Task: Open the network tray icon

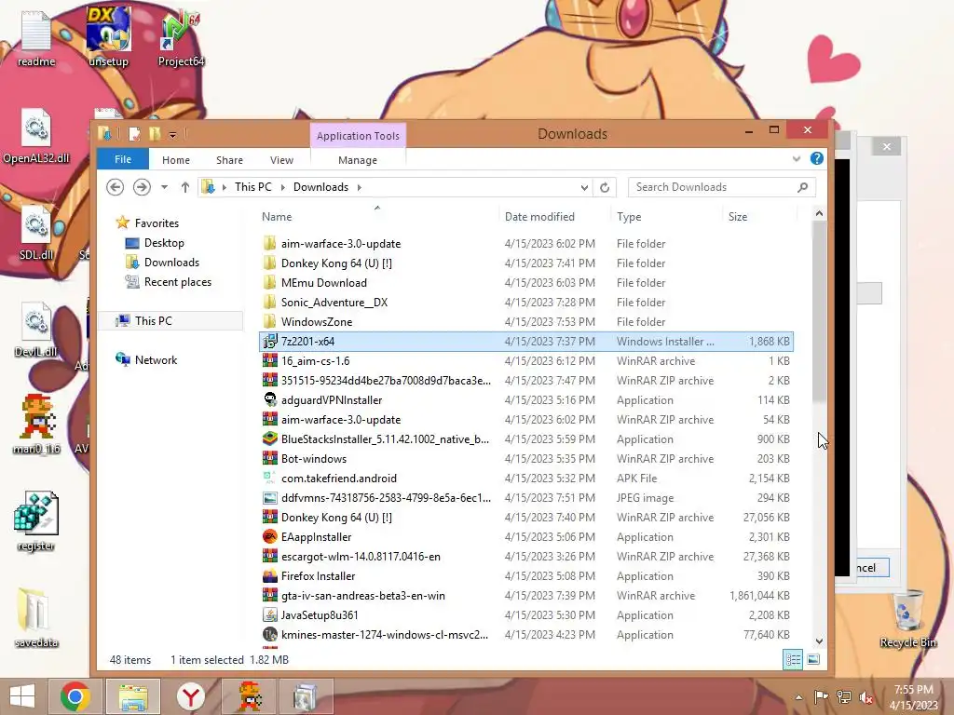Action: 844,697
